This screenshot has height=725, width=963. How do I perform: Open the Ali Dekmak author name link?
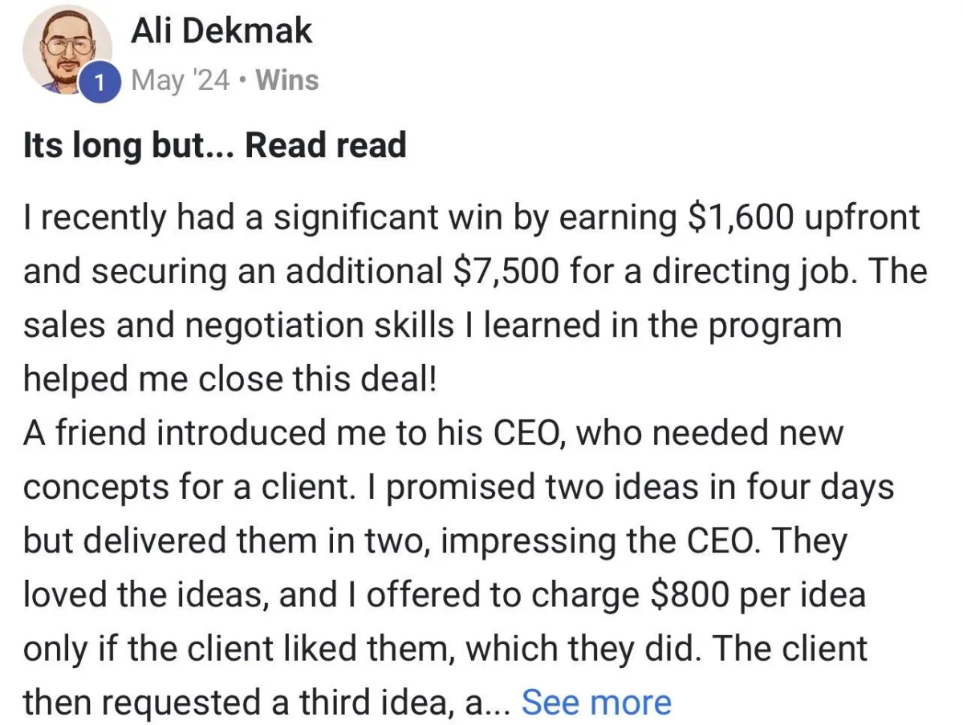click(x=221, y=30)
